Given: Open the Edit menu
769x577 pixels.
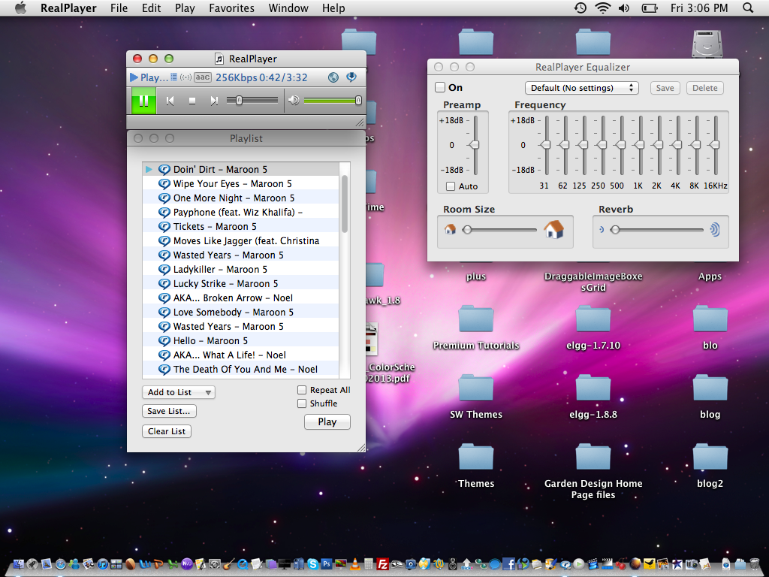Looking at the screenshot, I should point(151,8).
